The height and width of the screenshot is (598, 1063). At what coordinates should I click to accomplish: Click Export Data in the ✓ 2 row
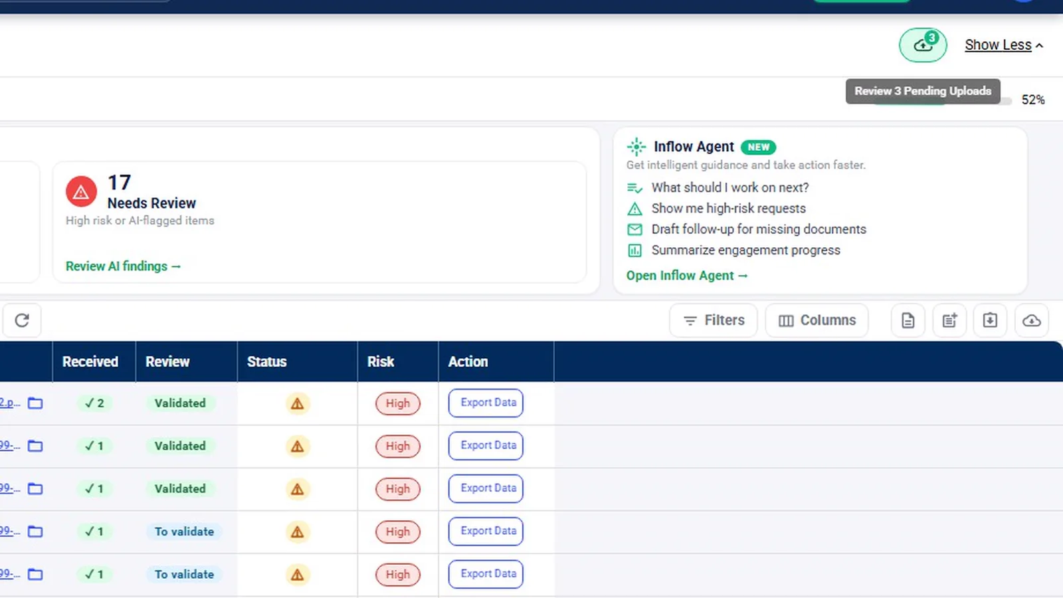[486, 403]
